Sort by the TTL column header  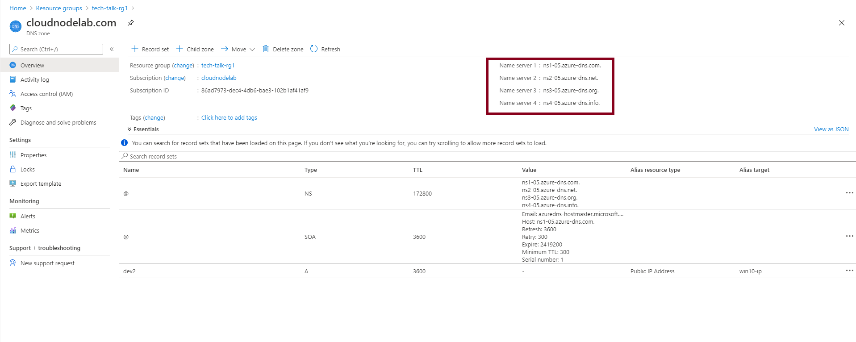[418, 170]
